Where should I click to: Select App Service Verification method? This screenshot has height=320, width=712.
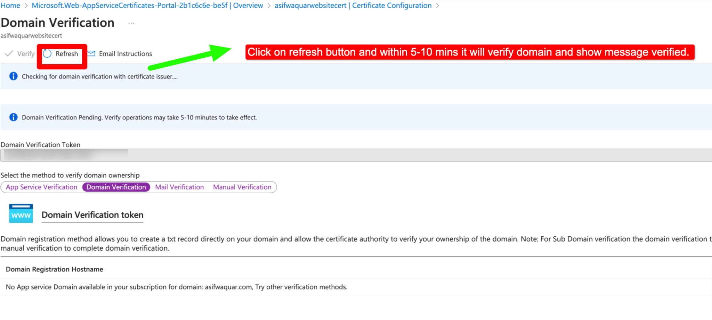tap(41, 187)
